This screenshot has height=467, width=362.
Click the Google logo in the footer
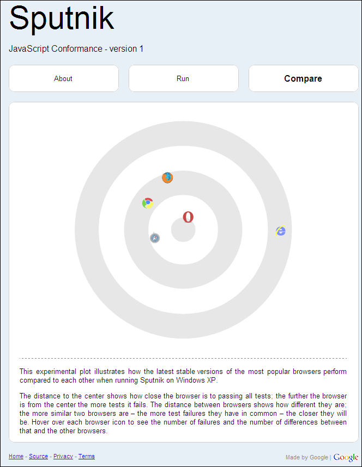[x=346, y=457]
